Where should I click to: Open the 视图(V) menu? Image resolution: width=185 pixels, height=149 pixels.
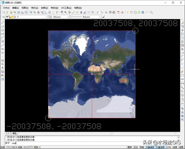25,8
